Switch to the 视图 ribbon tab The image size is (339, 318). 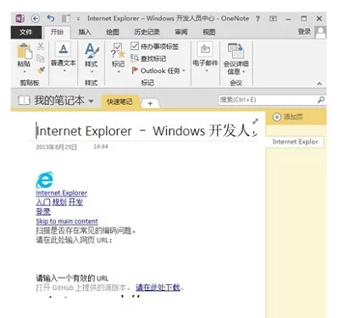tap(209, 32)
